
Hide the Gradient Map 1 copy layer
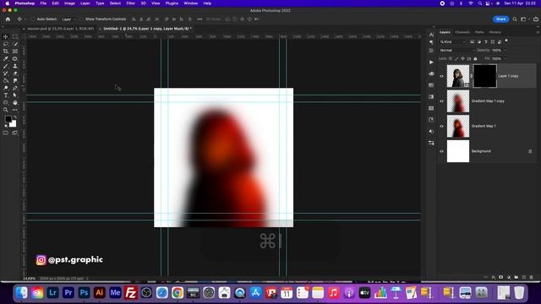click(x=441, y=101)
